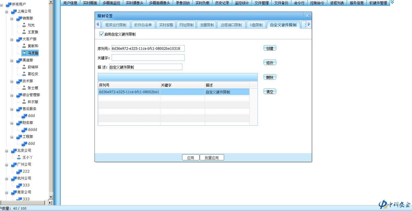
Task: Collapse the 广州公司 tree branch
Action: click(x=7, y=165)
